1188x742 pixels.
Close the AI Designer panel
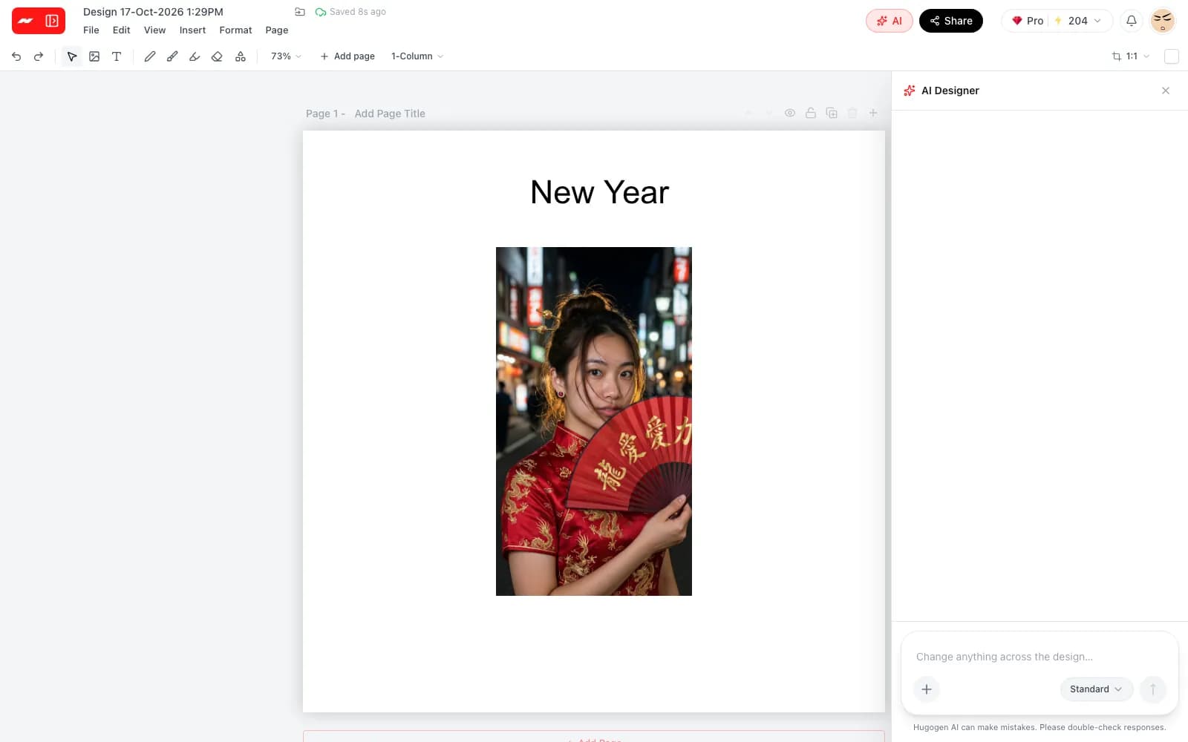[x=1166, y=91]
